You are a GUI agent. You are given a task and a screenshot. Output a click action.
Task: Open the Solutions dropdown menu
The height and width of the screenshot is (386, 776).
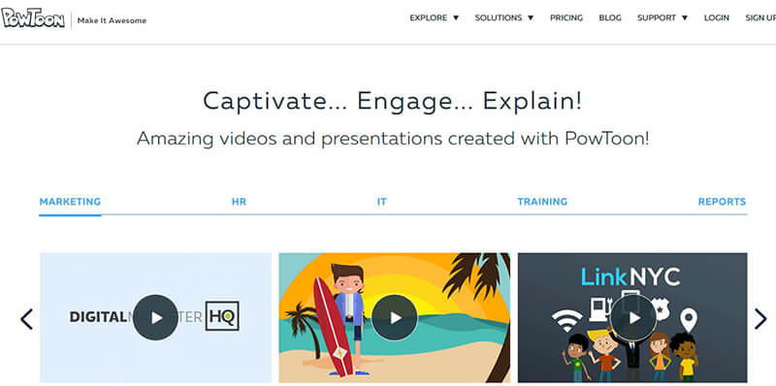coord(503,17)
